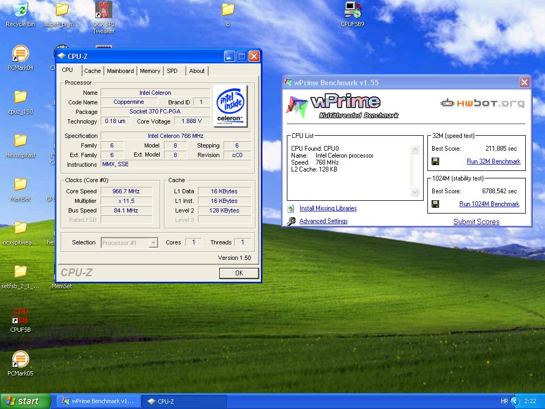Click the wPrime title bar icon
This screenshot has width=545, height=409.
[x=287, y=83]
